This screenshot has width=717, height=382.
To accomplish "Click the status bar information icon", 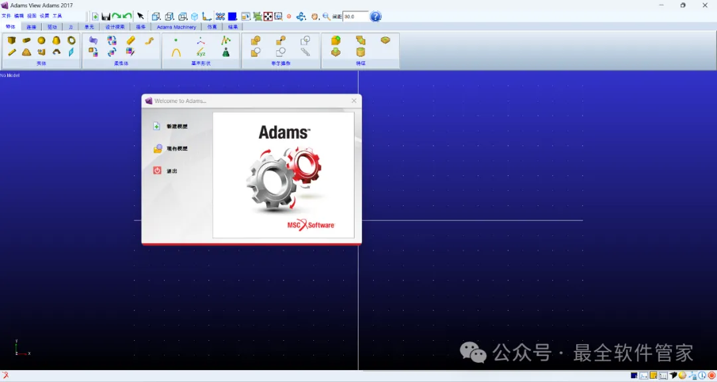I will (702, 376).
